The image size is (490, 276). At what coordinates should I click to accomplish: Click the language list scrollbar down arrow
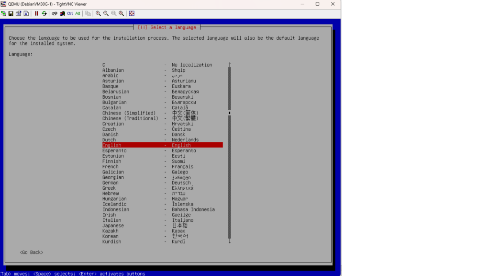[x=230, y=241]
